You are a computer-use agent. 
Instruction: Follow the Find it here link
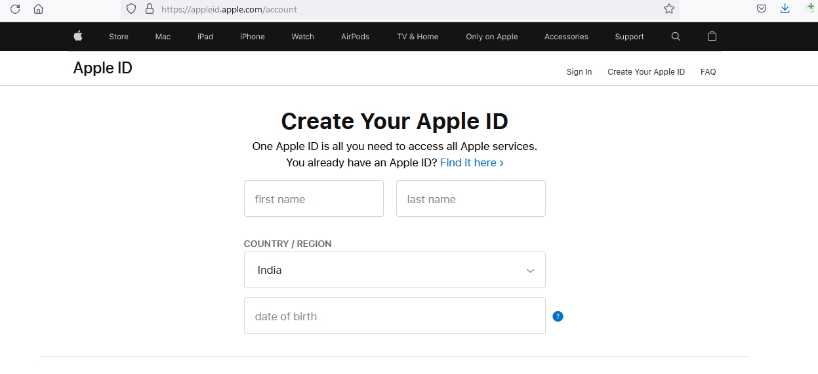point(472,162)
